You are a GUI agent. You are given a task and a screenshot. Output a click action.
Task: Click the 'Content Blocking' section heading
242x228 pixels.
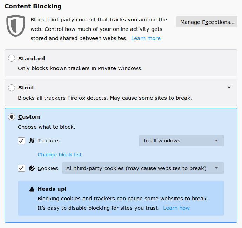(33, 6)
